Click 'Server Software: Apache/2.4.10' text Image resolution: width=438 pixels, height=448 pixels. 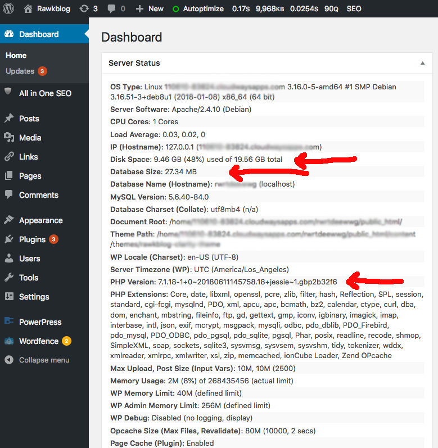click(181, 110)
